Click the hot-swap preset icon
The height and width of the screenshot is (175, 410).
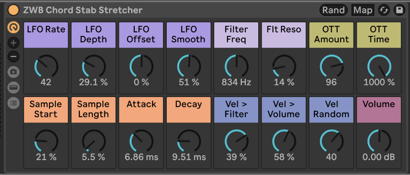(383, 10)
